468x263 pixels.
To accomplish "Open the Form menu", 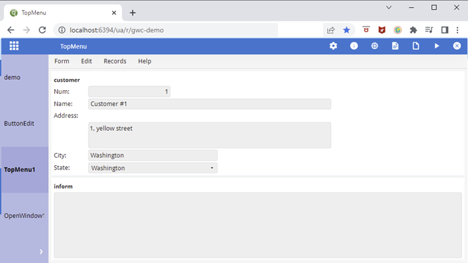I will (x=62, y=61).
